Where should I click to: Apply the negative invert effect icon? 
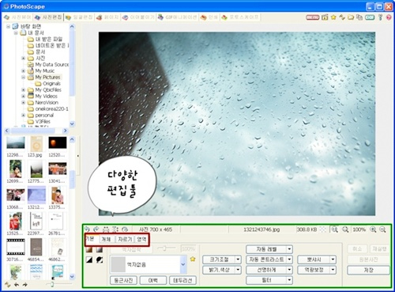100,260
